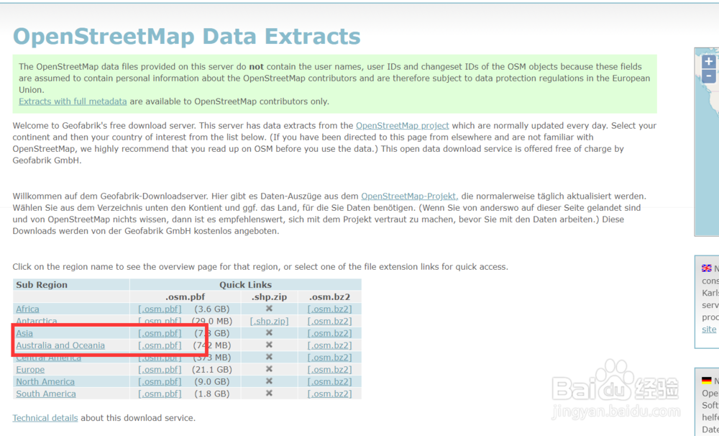Open the Australia and Oceania region page
This screenshot has width=719, height=436.
click(x=60, y=345)
